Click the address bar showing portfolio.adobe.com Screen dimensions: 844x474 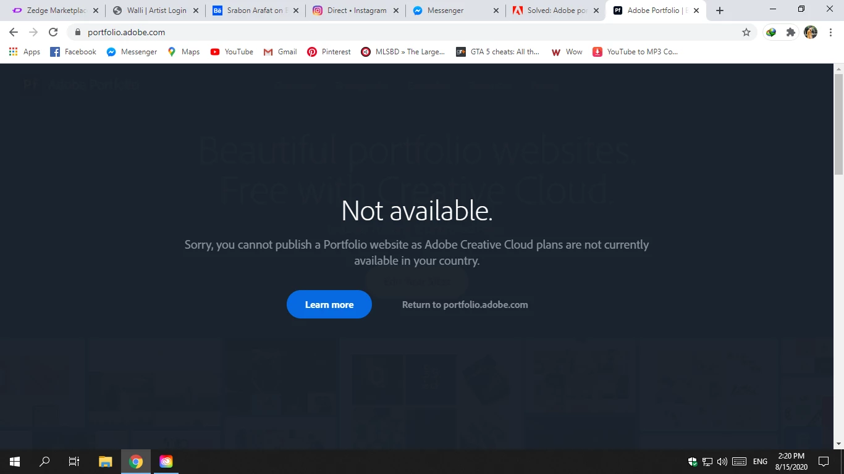point(408,32)
